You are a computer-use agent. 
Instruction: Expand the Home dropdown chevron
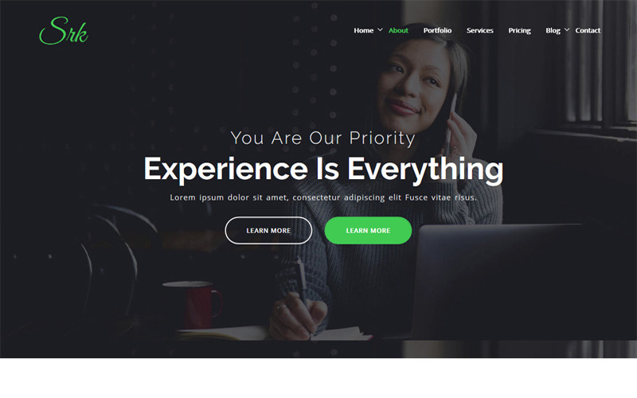(x=380, y=29)
